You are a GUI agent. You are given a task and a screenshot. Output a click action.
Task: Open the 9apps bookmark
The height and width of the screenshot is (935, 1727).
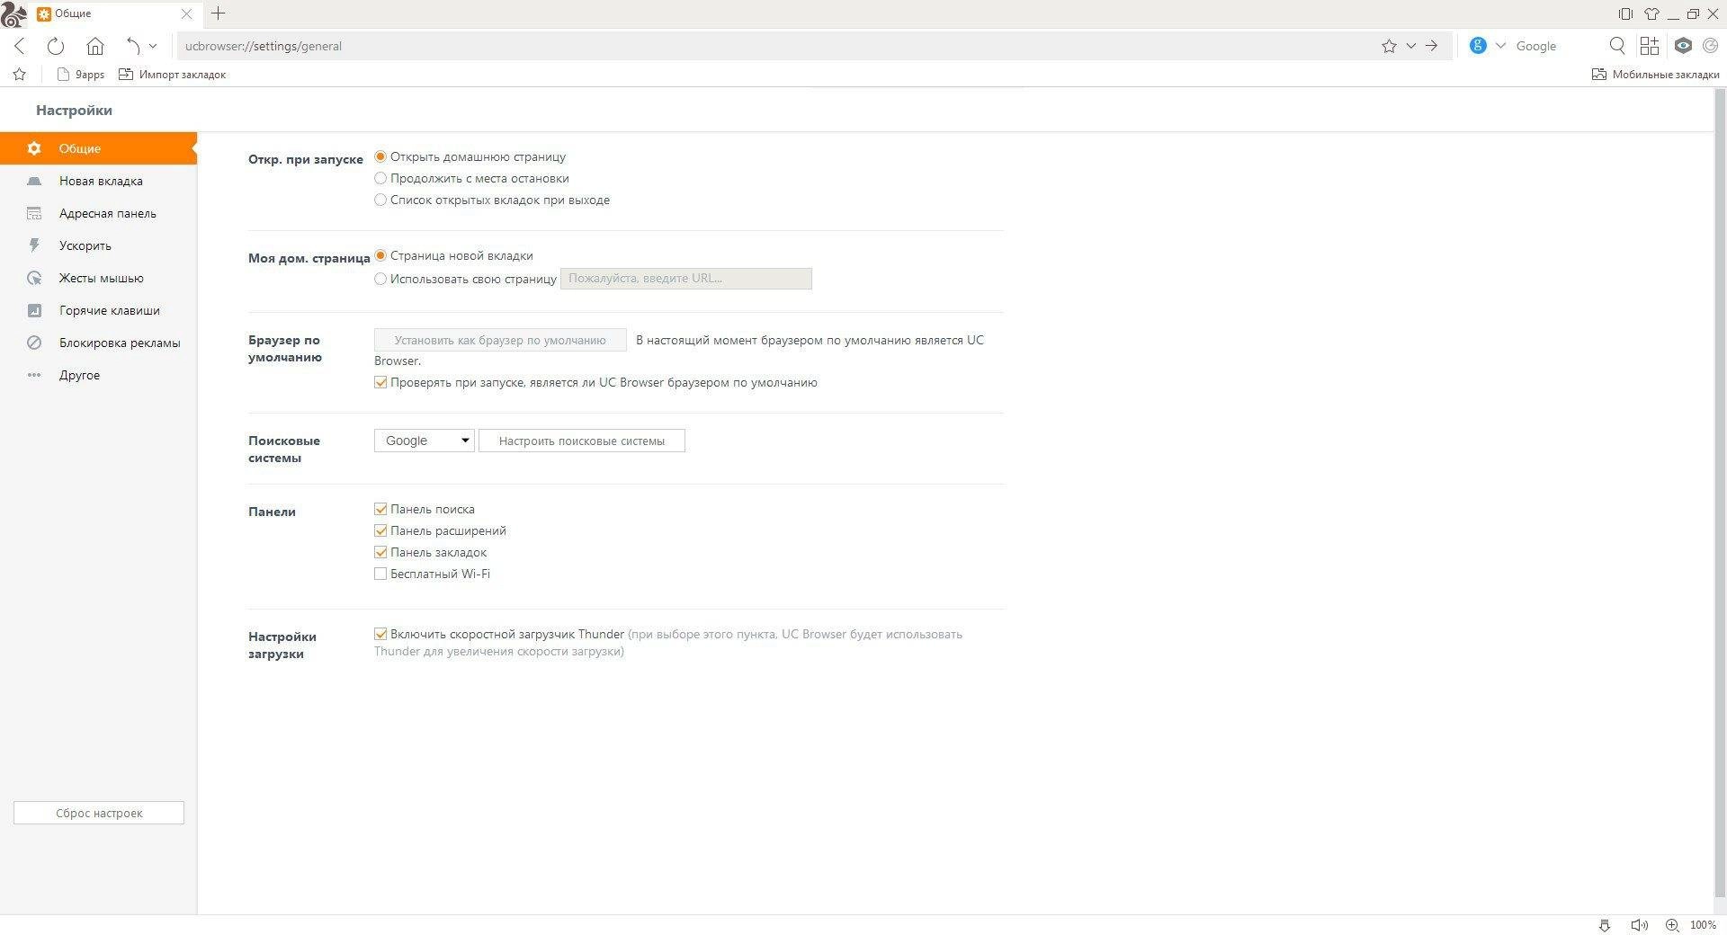point(80,75)
